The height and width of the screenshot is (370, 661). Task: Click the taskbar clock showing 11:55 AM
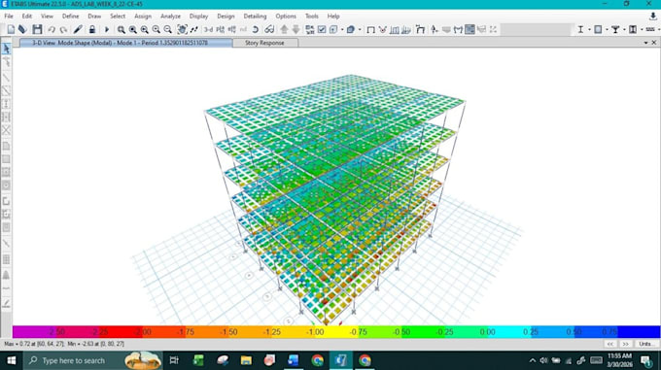(x=619, y=360)
